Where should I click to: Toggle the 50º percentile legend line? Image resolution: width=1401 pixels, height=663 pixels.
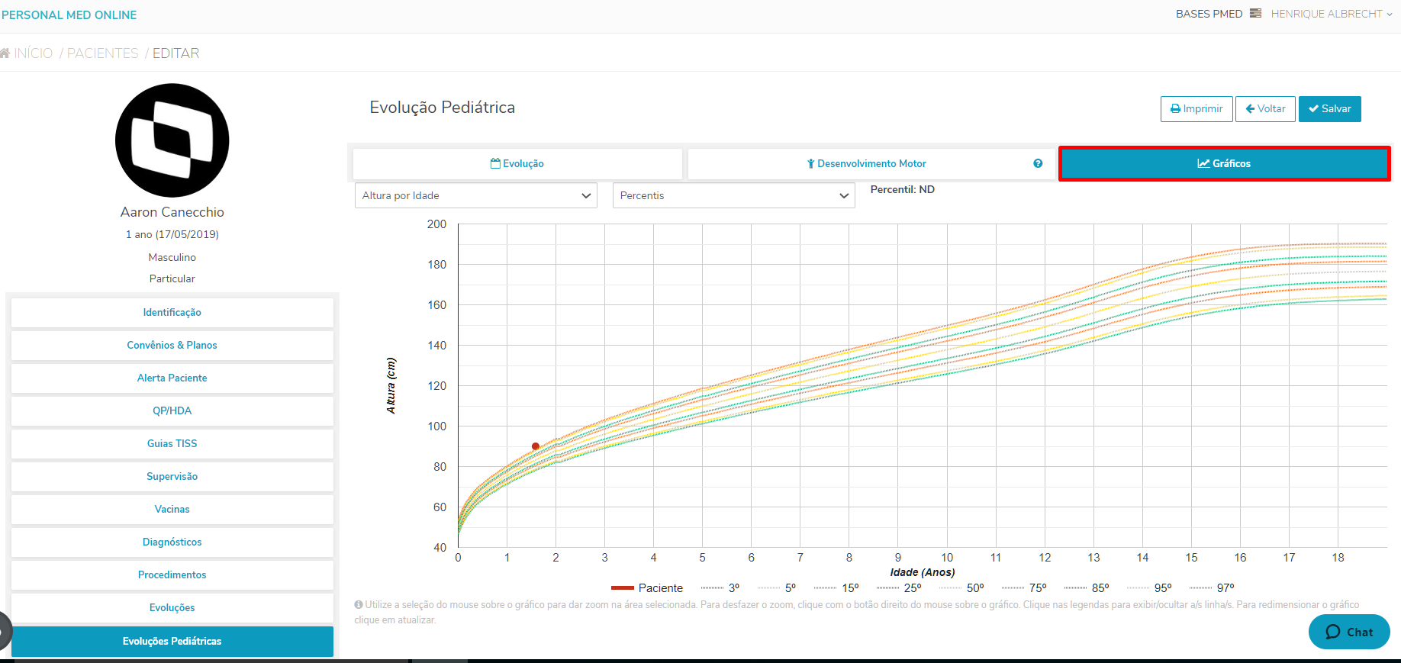coord(961,588)
